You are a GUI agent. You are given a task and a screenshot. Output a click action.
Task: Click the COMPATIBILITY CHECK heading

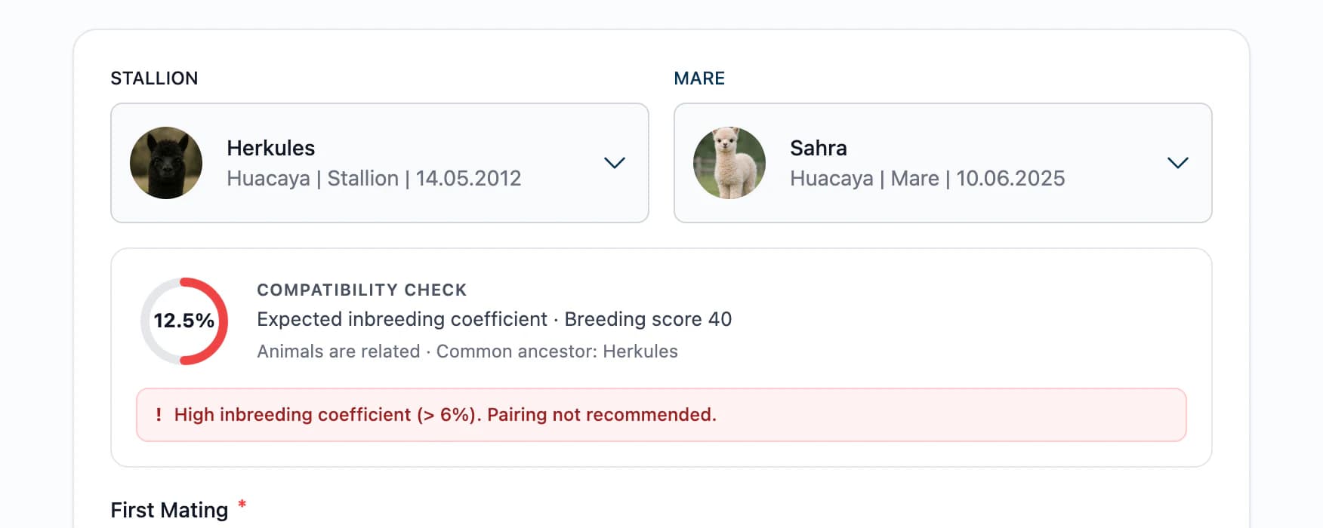(x=362, y=290)
